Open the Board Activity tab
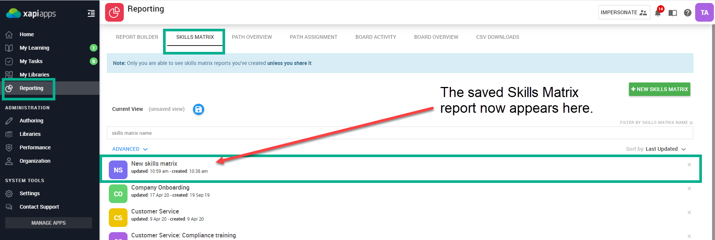 click(x=375, y=37)
